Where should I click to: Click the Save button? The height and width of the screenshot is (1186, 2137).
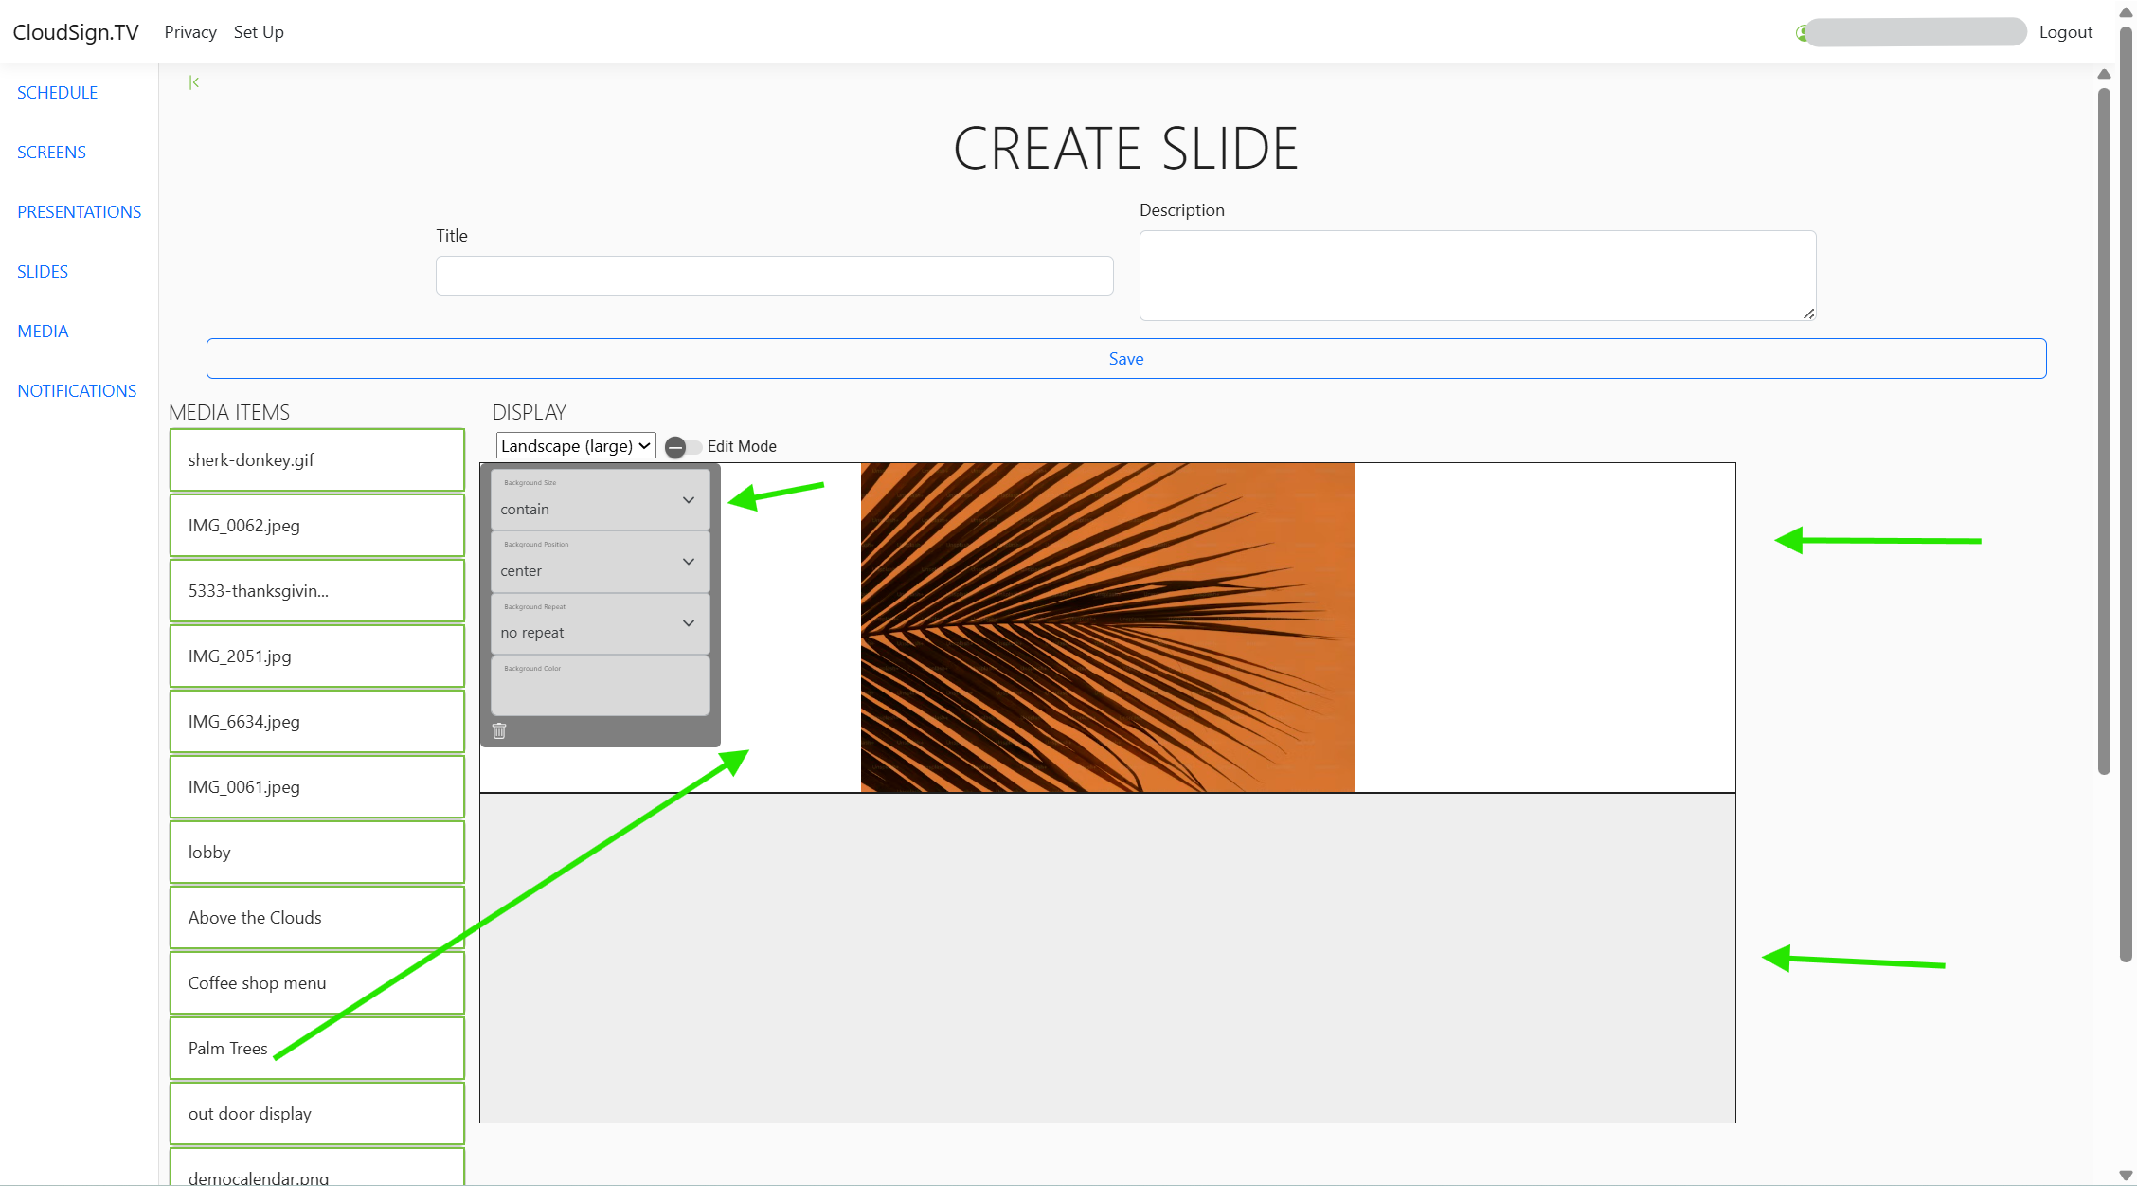coord(1125,358)
